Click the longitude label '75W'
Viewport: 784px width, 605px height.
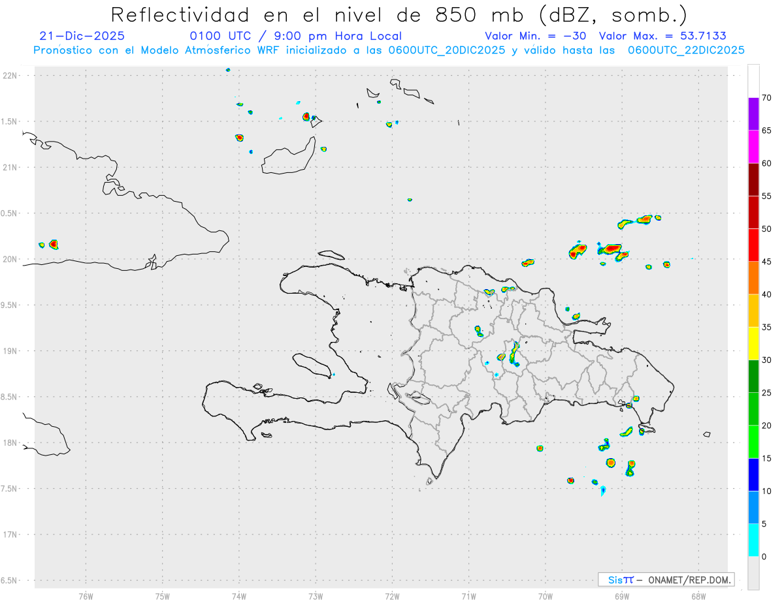click(x=163, y=597)
